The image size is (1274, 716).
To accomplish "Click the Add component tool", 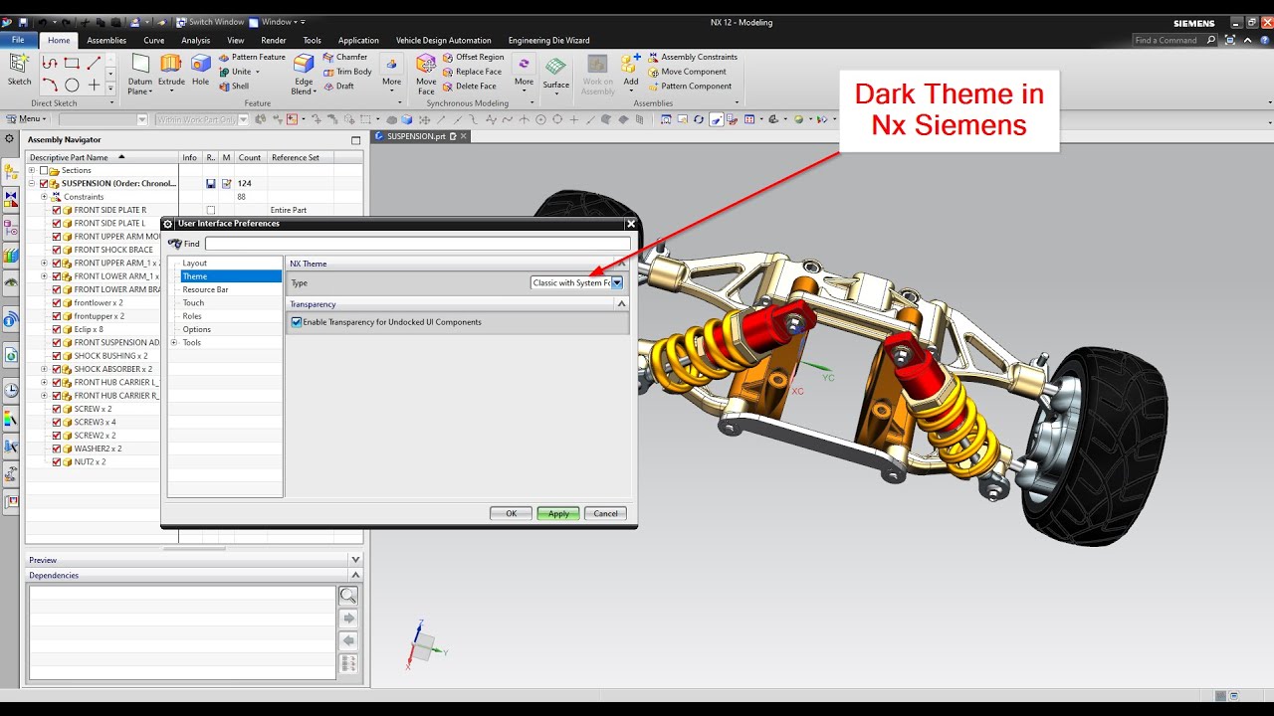I will pyautogui.click(x=630, y=73).
